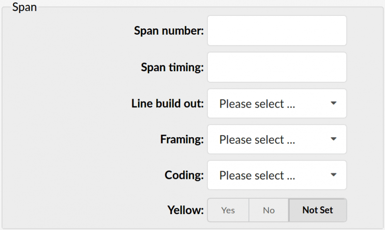385x230 pixels.
Task: Open the Coding dropdown menu
Action: [277, 175]
